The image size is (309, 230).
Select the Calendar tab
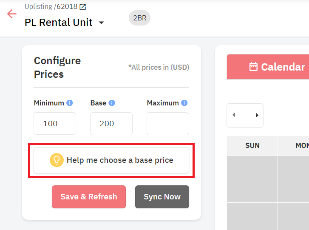(268, 67)
